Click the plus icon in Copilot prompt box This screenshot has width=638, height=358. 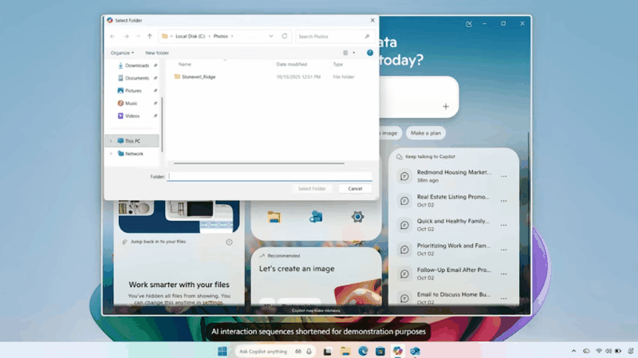pyautogui.click(x=446, y=106)
